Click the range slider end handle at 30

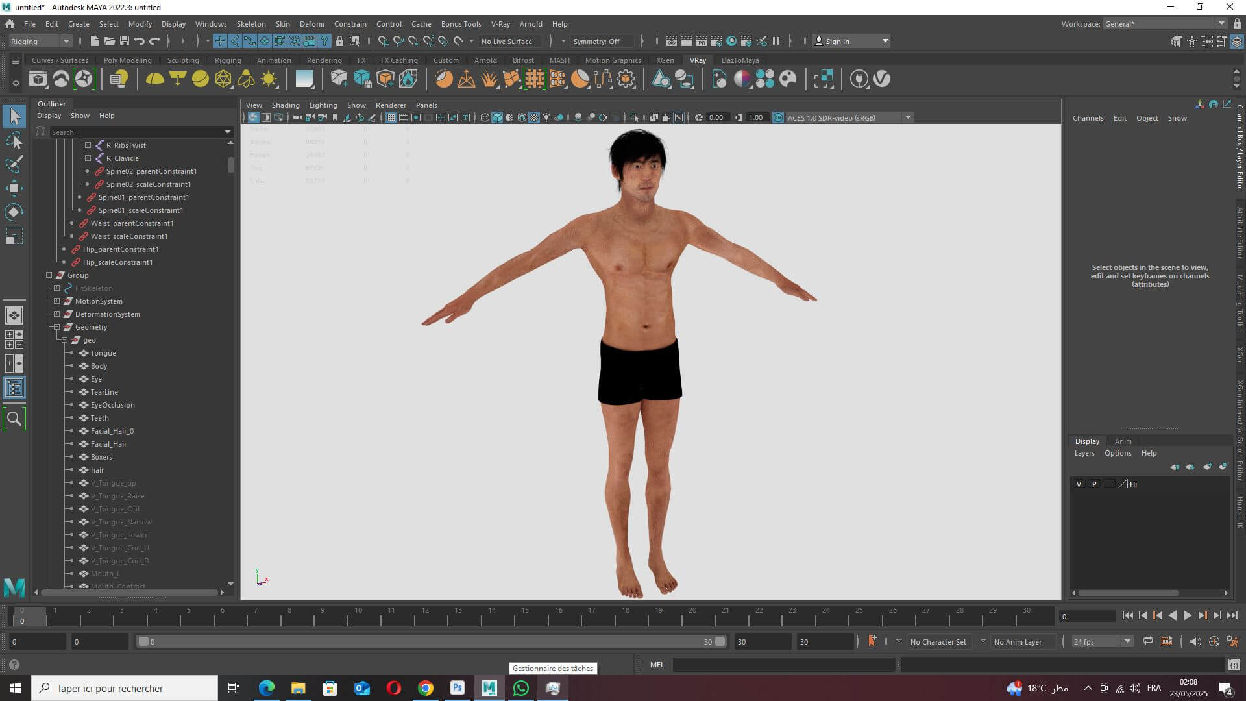(720, 641)
